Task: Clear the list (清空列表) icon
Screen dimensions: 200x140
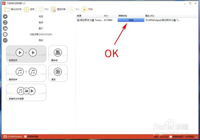Action: (x=53, y=9)
